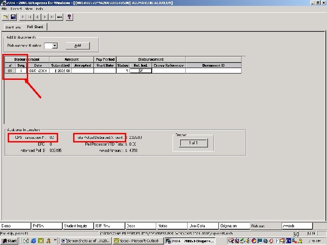Viewport: 327px width, 245px height.
Task: Click the Add disbursement button
Action: (x=78, y=46)
